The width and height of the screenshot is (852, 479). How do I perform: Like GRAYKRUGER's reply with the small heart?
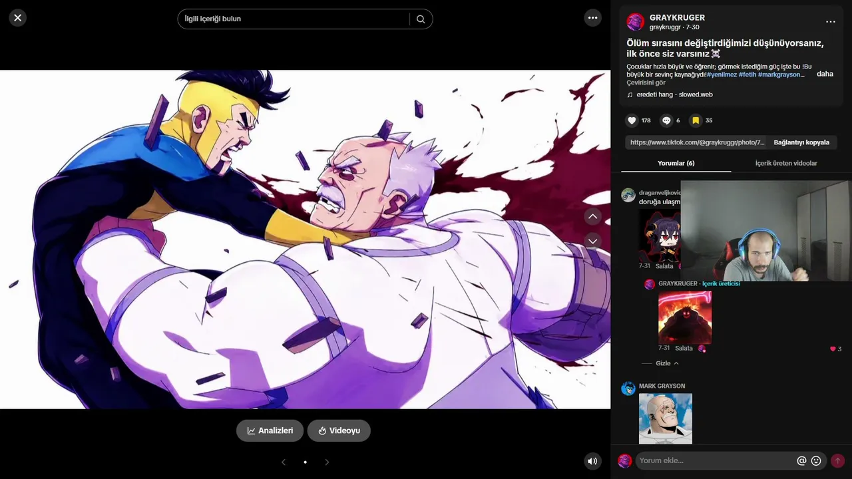click(x=833, y=349)
